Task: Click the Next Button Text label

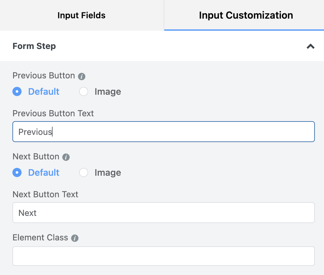Action: 45,194
